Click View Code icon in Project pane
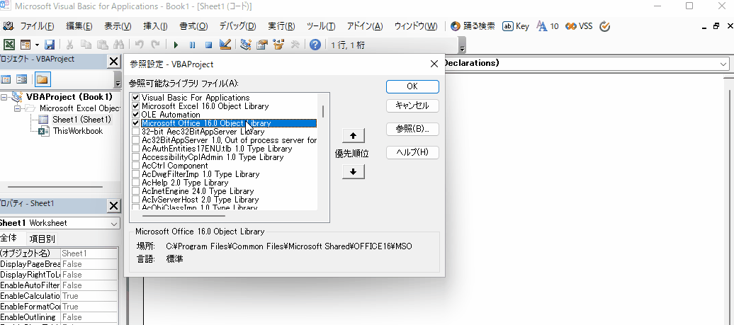Screen dimensions: 734x325 pyautogui.click(x=6, y=79)
